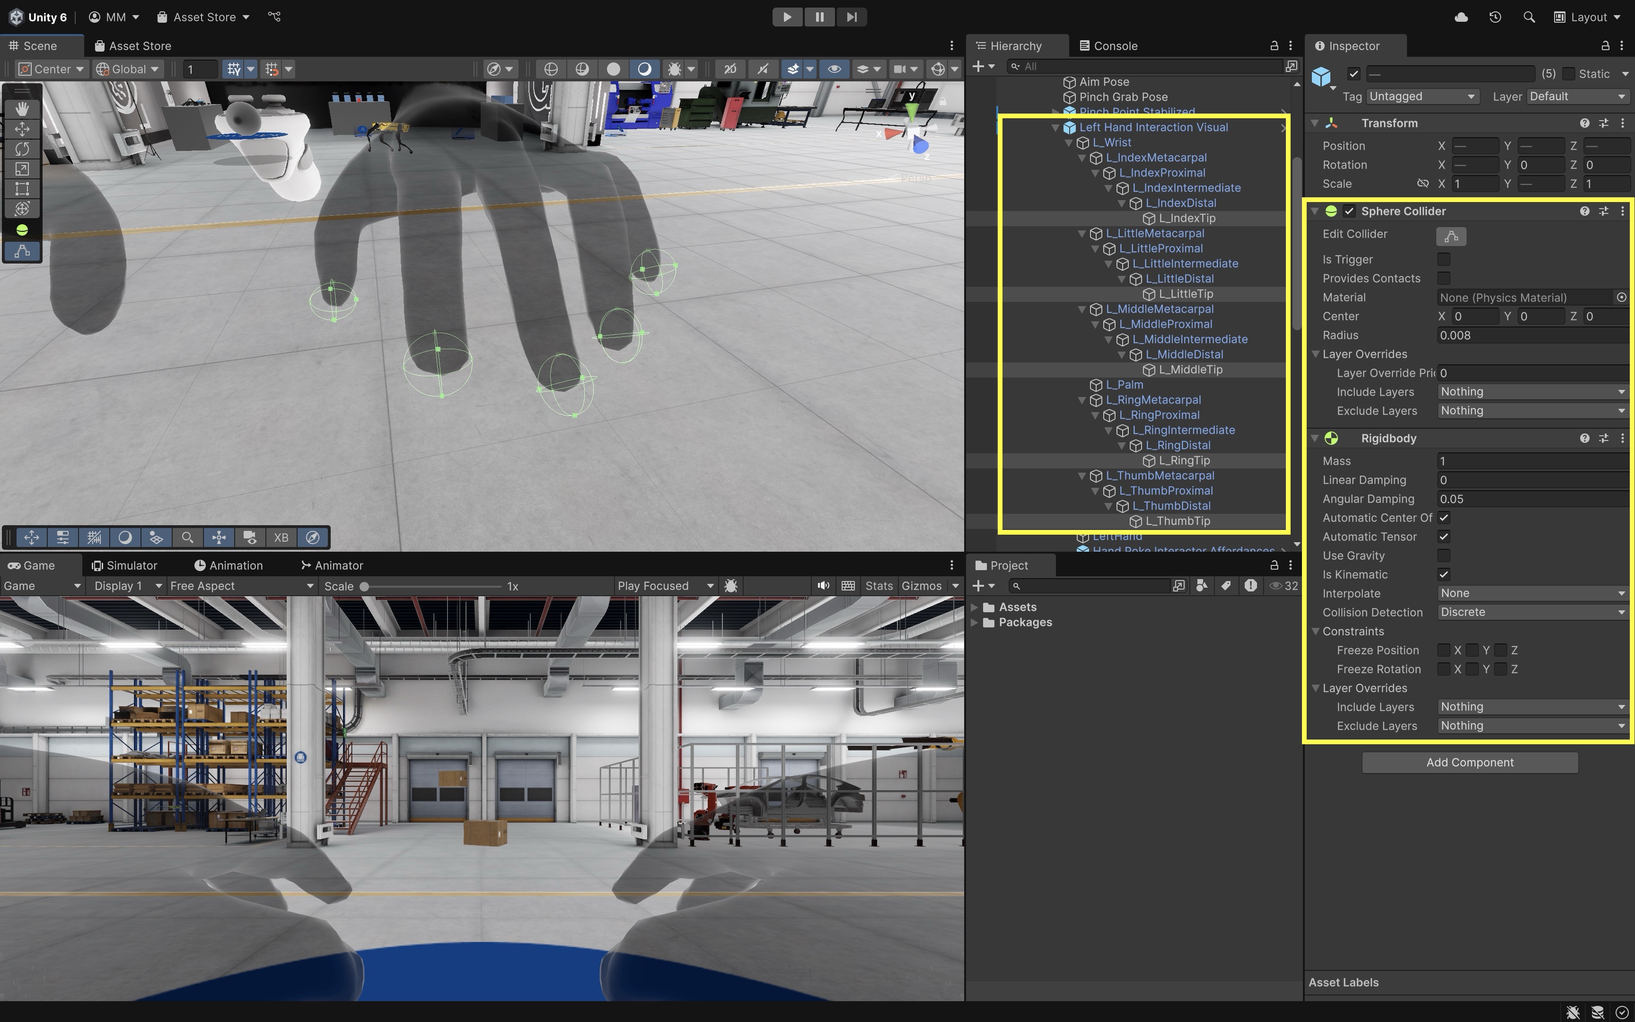Select the Scale tool in scene toolbar
The width and height of the screenshot is (1635, 1022).
(22, 169)
